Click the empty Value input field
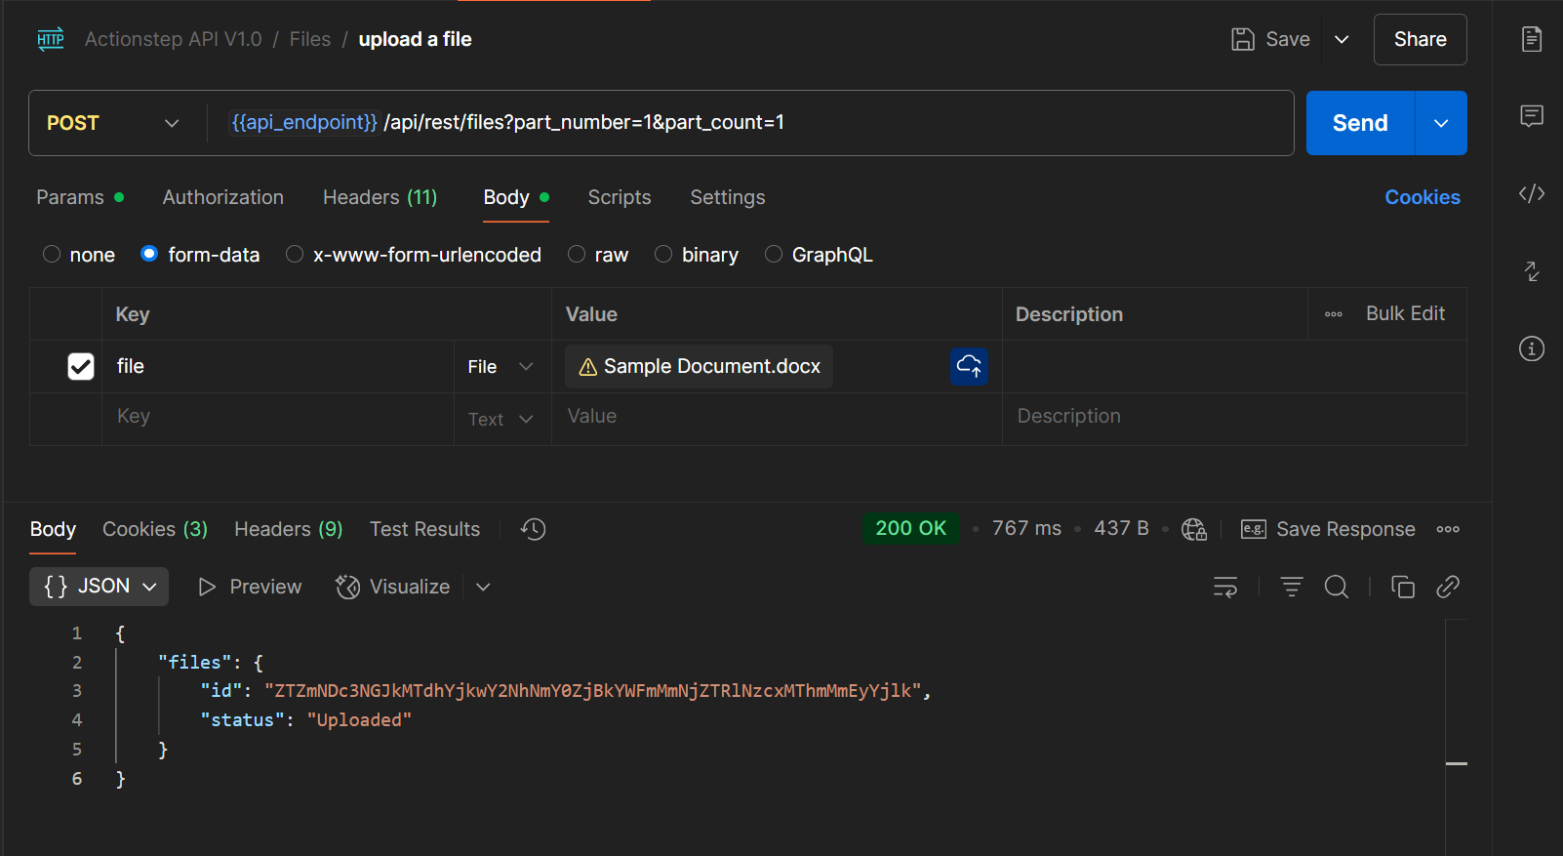Viewport: 1563px width, 856px height. point(777,417)
